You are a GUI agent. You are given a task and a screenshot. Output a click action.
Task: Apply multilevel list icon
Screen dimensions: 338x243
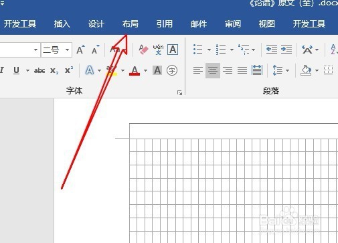(244, 50)
